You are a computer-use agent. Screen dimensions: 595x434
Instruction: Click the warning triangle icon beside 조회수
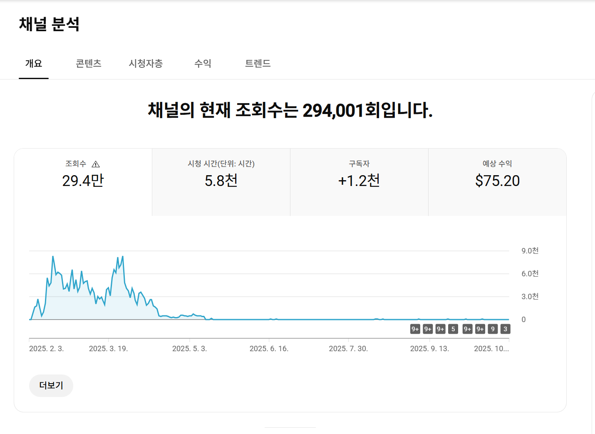click(x=96, y=164)
